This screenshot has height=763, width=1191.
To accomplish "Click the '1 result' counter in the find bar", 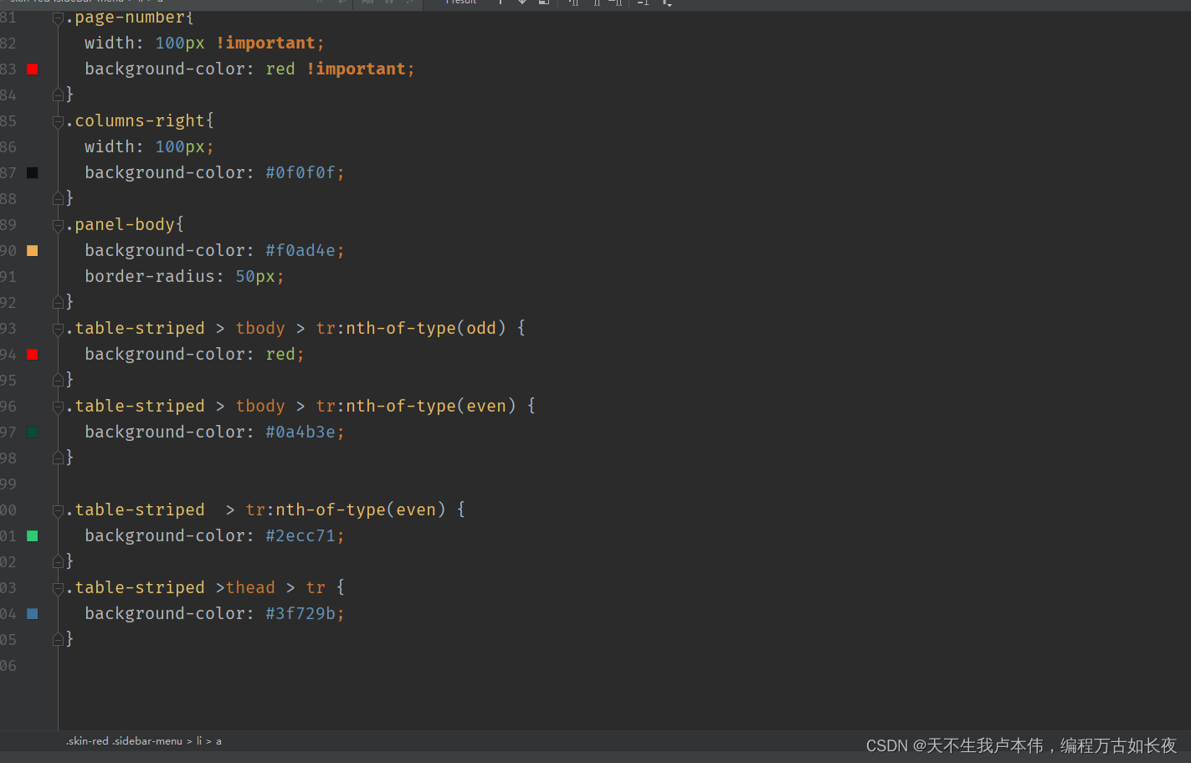I will [460, 3].
